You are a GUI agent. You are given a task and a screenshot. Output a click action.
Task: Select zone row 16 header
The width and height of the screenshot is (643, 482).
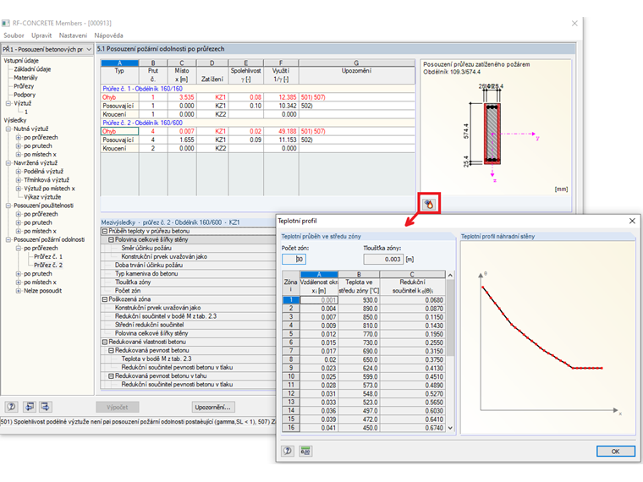coord(291,428)
